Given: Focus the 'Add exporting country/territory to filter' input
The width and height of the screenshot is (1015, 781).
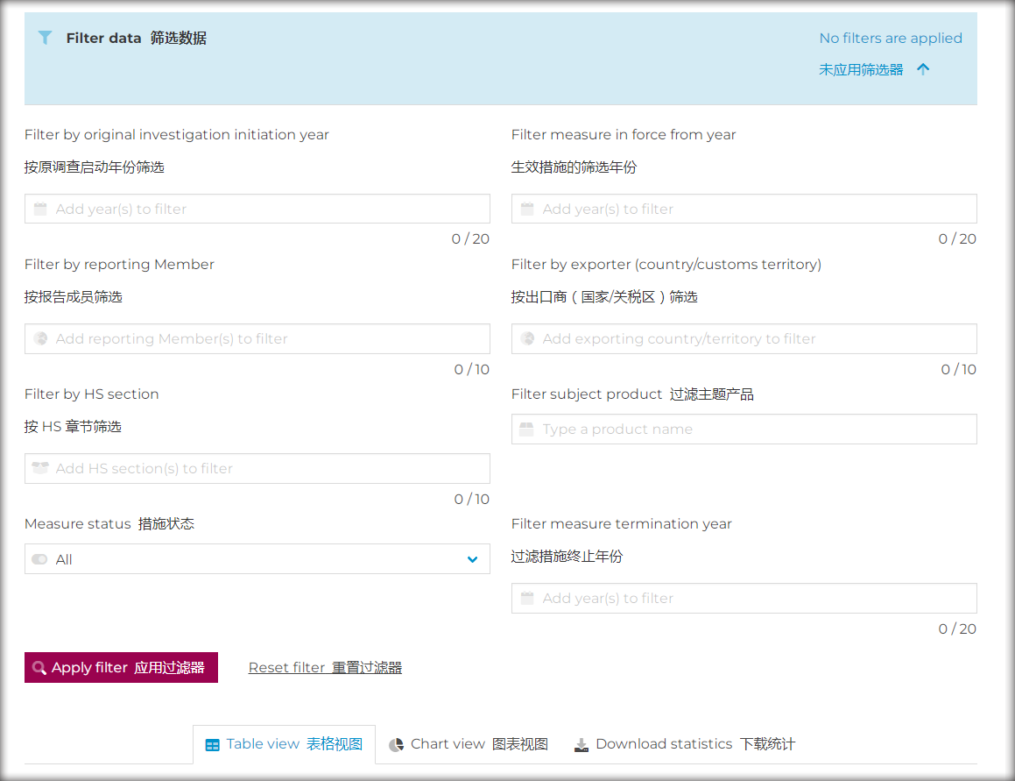Looking at the screenshot, I should 744,338.
